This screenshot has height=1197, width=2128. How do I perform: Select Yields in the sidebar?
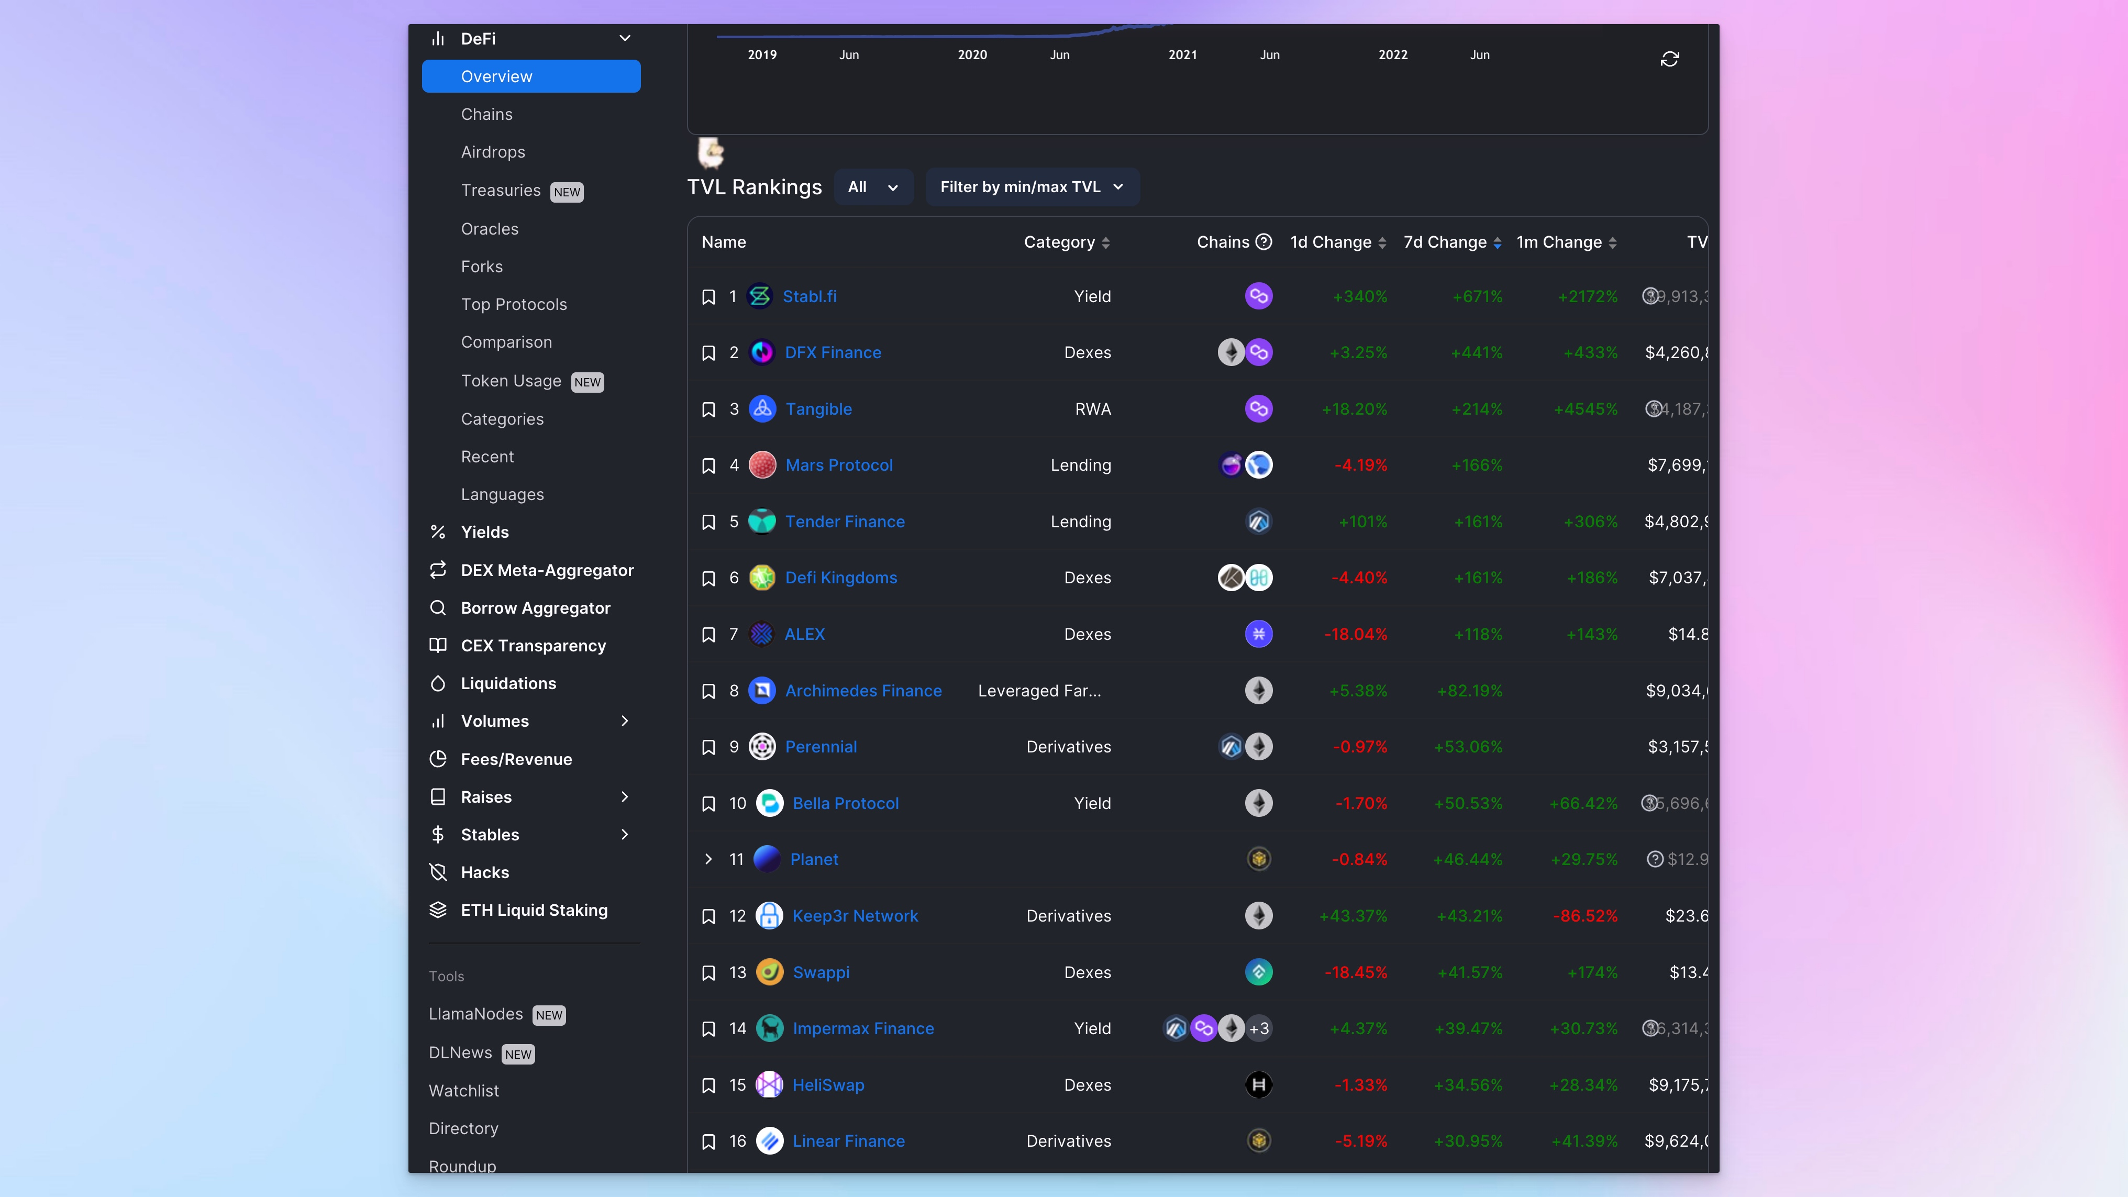(485, 532)
